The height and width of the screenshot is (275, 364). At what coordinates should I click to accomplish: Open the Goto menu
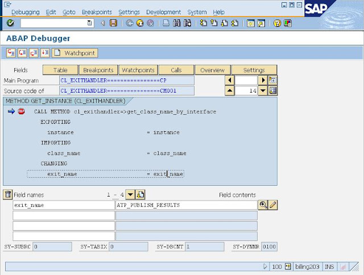click(69, 12)
